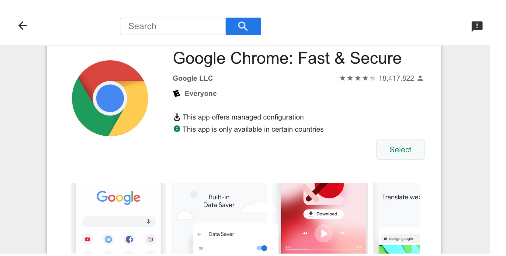Screen dimensions: 506x256
Task: Click the media progress bar in screenshot
Action: pyautogui.click(x=324, y=249)
